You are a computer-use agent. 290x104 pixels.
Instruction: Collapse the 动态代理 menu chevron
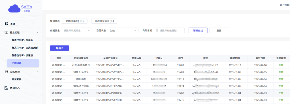coord(37,72)
